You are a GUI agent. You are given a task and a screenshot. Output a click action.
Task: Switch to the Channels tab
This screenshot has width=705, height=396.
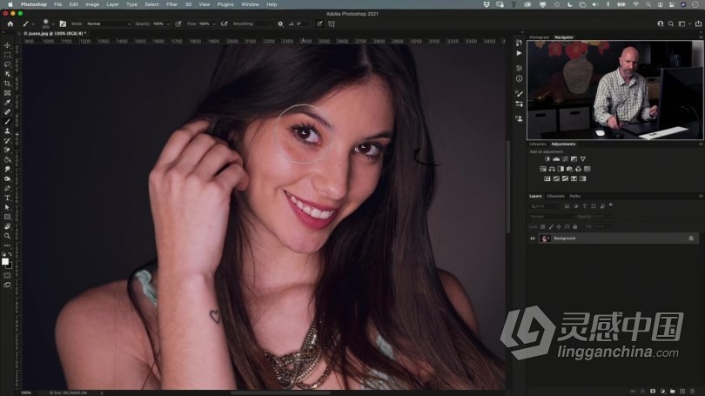point(555,196)
